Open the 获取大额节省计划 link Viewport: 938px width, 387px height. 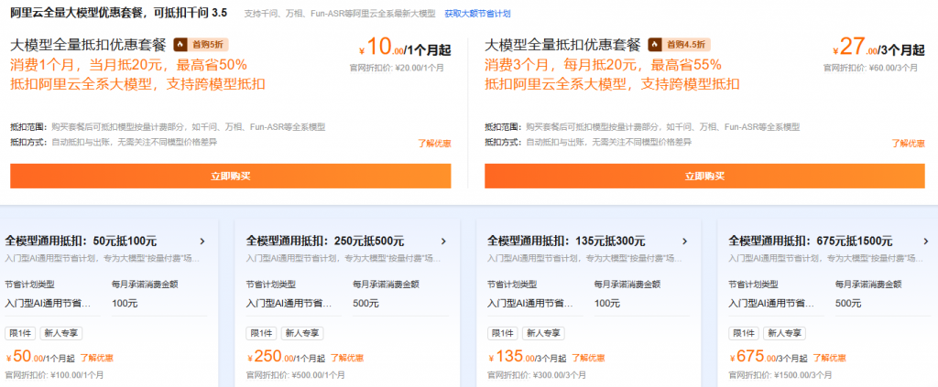click(477, 15)
